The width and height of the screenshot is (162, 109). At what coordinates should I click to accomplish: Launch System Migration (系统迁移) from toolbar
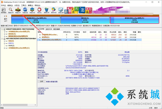61,10
